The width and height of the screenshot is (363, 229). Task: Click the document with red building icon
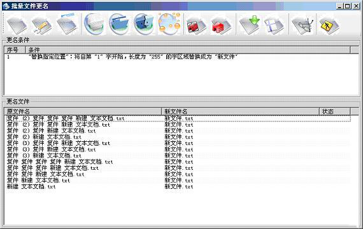(222, 25)
